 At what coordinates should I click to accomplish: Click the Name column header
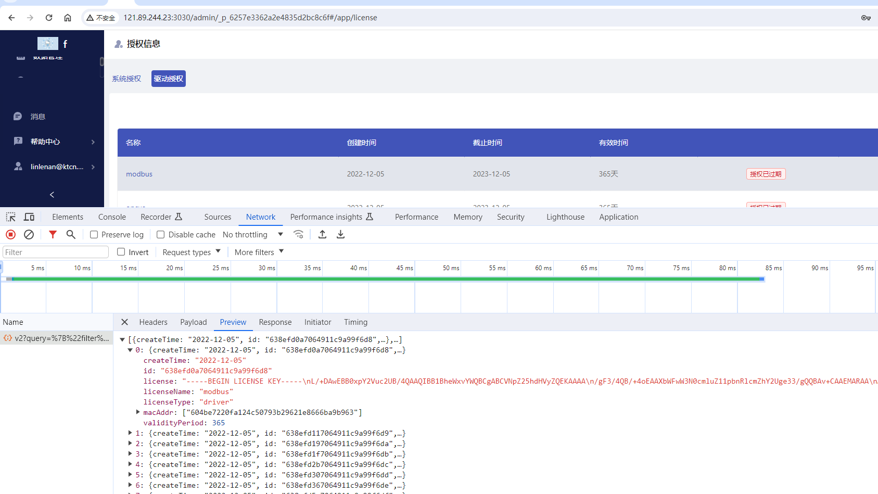point(56,322)
